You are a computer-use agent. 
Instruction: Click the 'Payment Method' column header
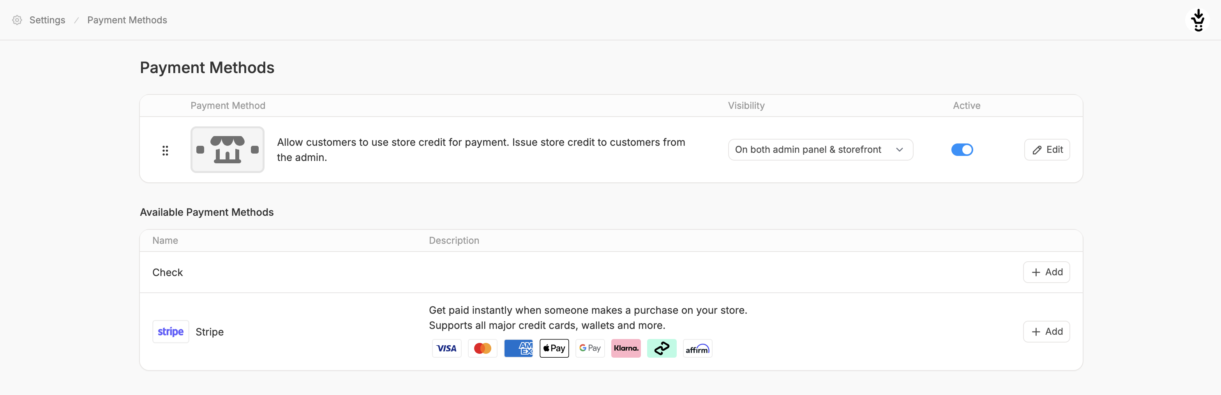(228, 105)
